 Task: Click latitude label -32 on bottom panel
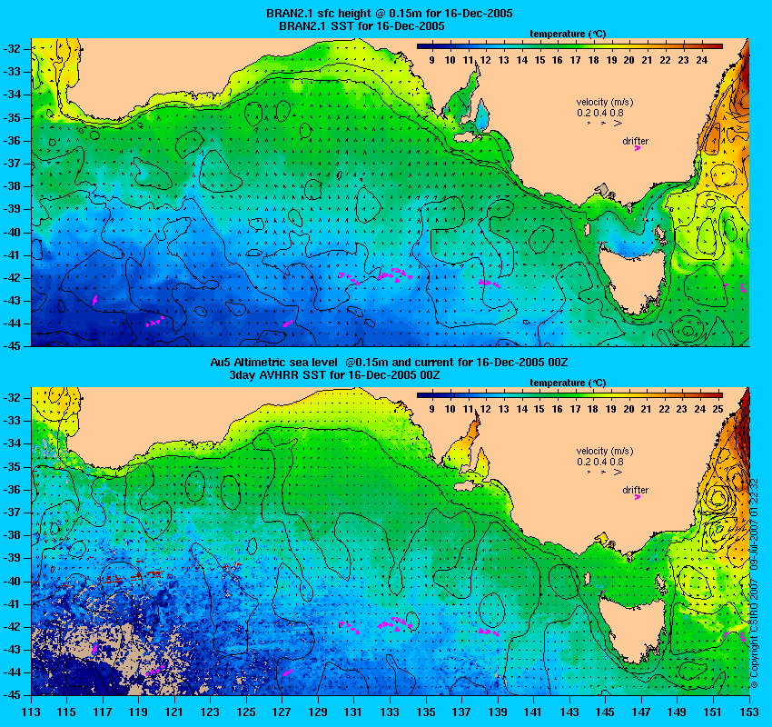(x=11, y=397)
